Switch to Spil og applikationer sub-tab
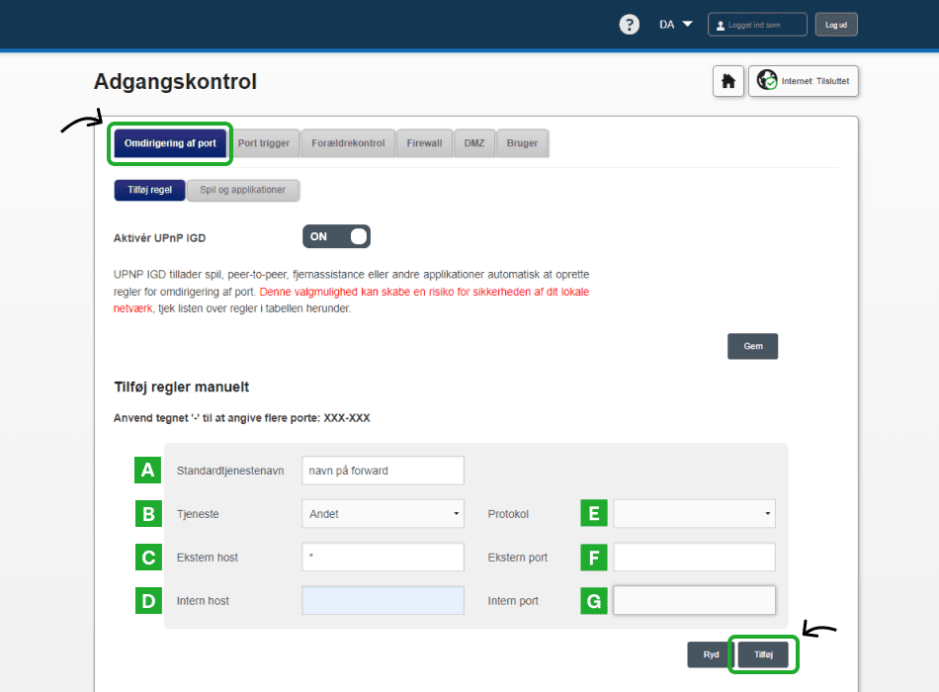 (242, 190)
